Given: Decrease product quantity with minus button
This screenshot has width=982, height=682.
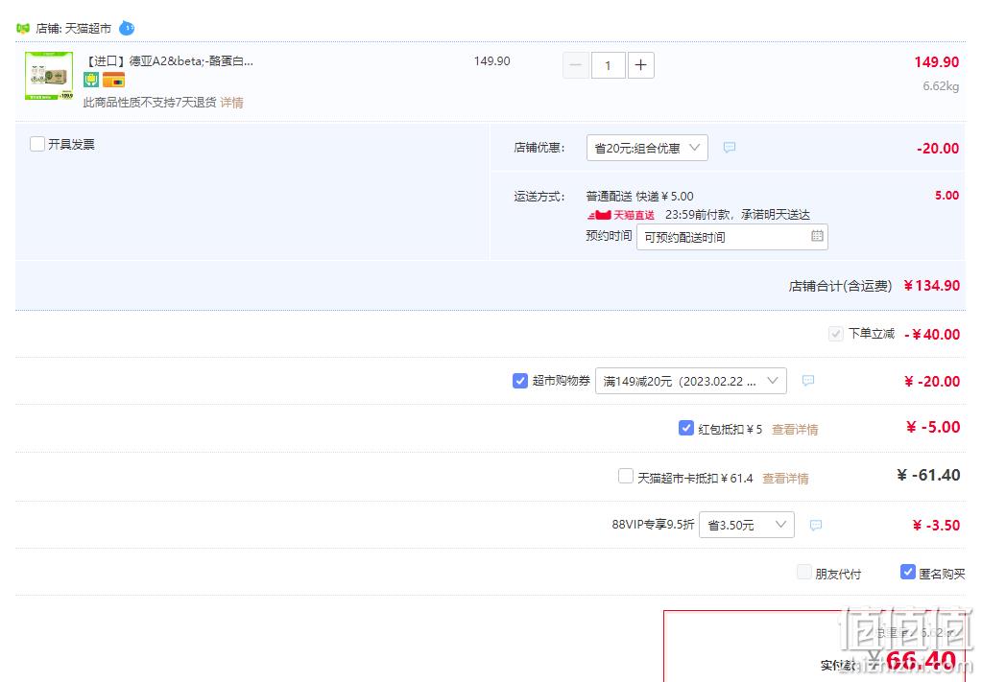Looking at the screenshot, I should [576, 65].
